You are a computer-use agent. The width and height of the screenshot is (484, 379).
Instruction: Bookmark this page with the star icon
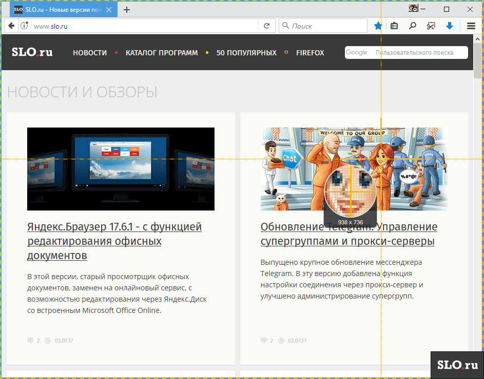coord(378,26)
